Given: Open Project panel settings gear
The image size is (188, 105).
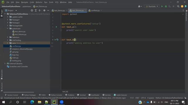Looking at the screenshot, I should 44,10.
